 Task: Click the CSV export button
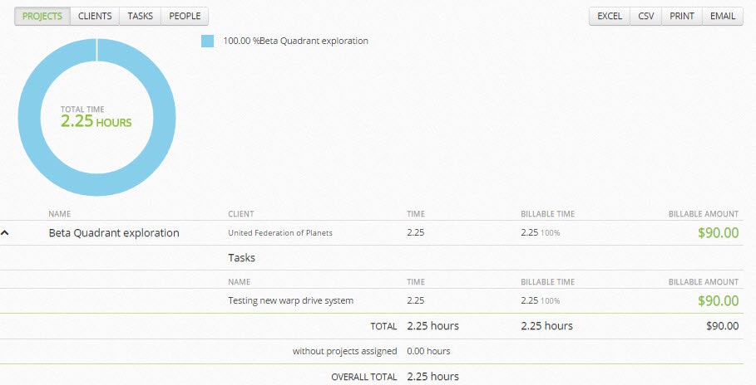(645, 16)
